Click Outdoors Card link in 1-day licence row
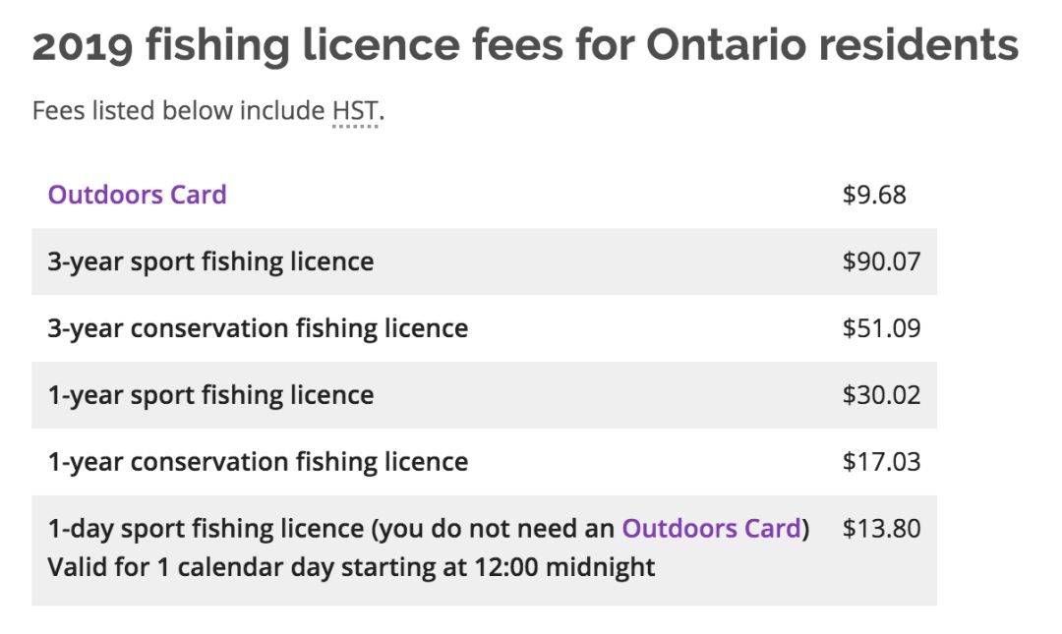This screenshot has width=1062, height=634. coord(711,529)
